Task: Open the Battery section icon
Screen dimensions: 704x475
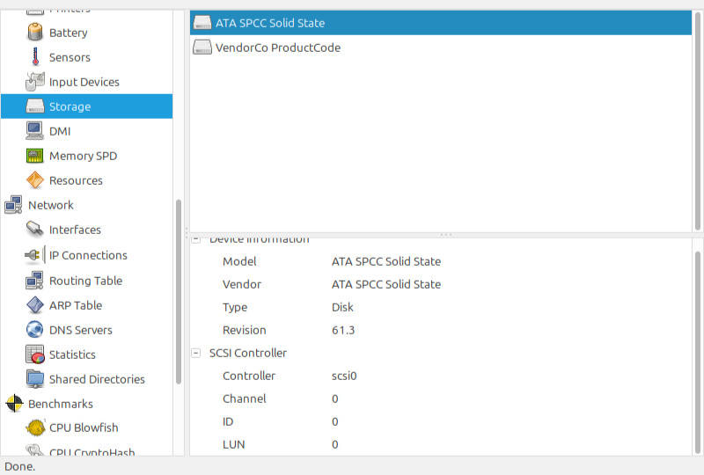Action: click(35, 33)
